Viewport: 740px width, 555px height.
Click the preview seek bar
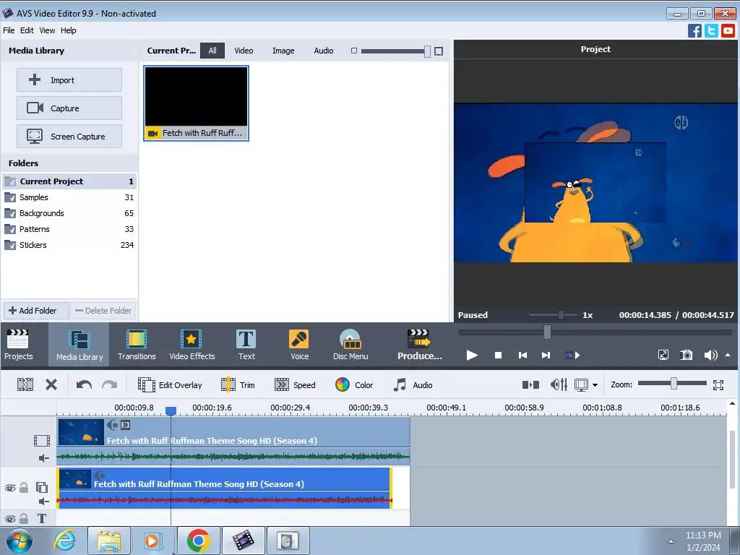pyautogui.click(x=595, y=332)
